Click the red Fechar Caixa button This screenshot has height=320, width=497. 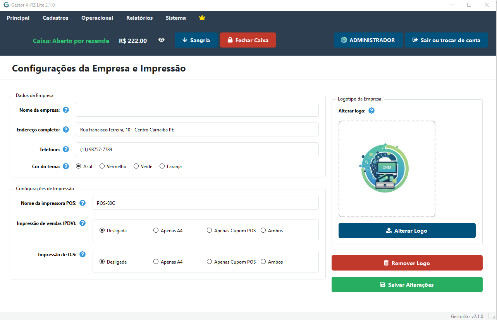[248, 40]
